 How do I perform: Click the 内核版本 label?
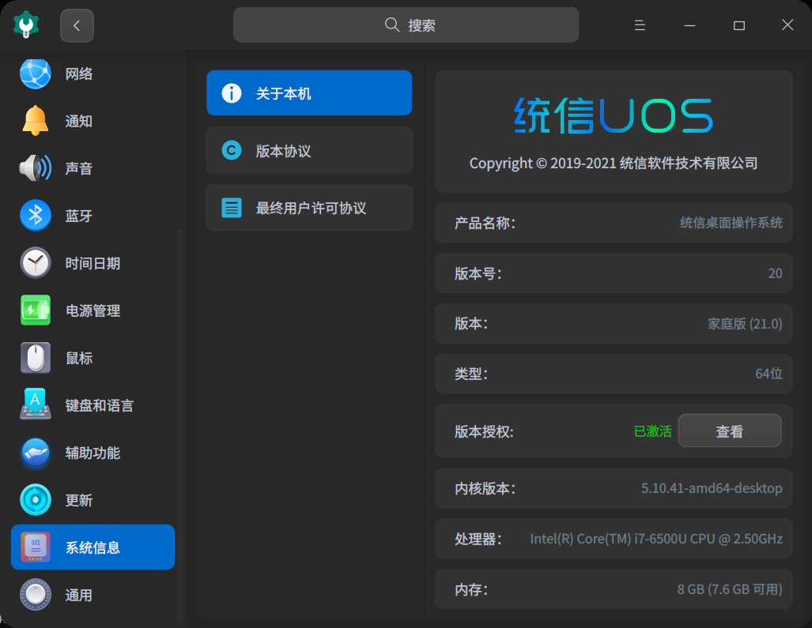pyautogui.click(x=485, y=488)
